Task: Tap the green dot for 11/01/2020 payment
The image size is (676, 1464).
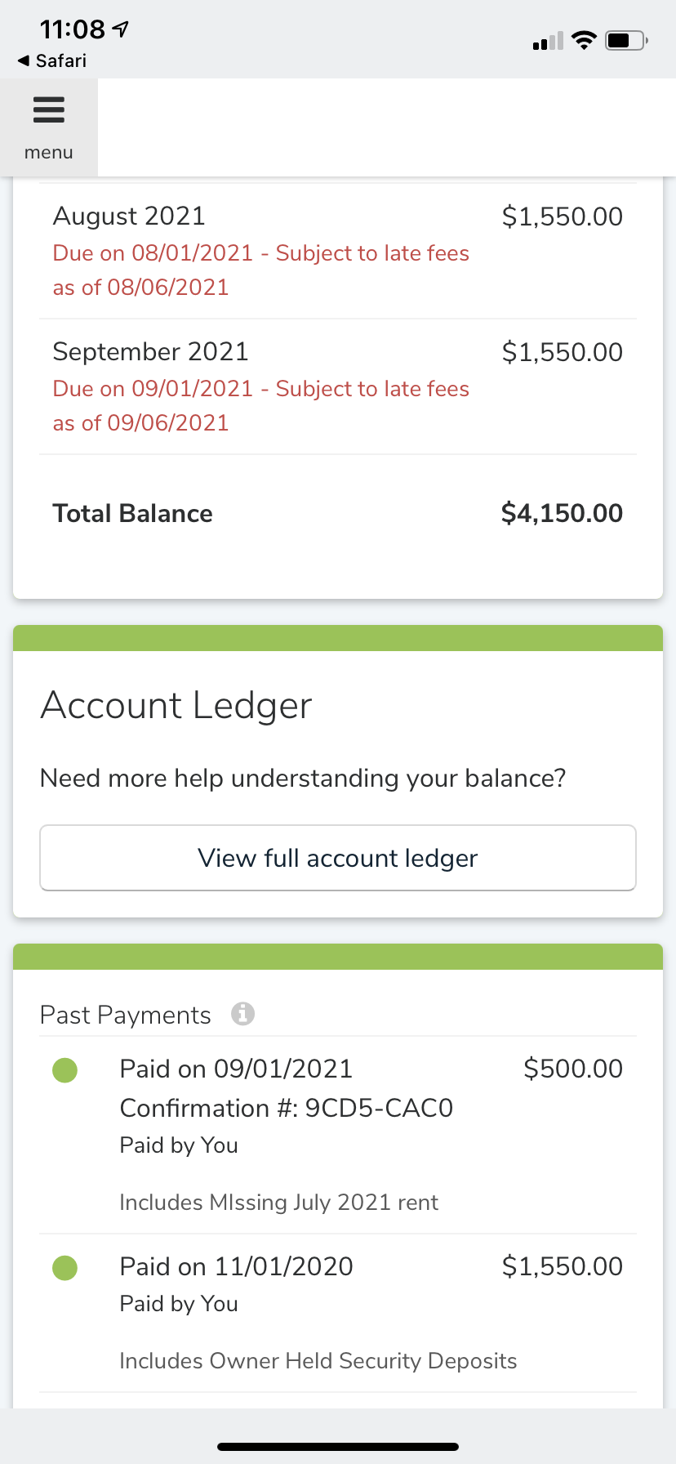Action: [64, 1267]
